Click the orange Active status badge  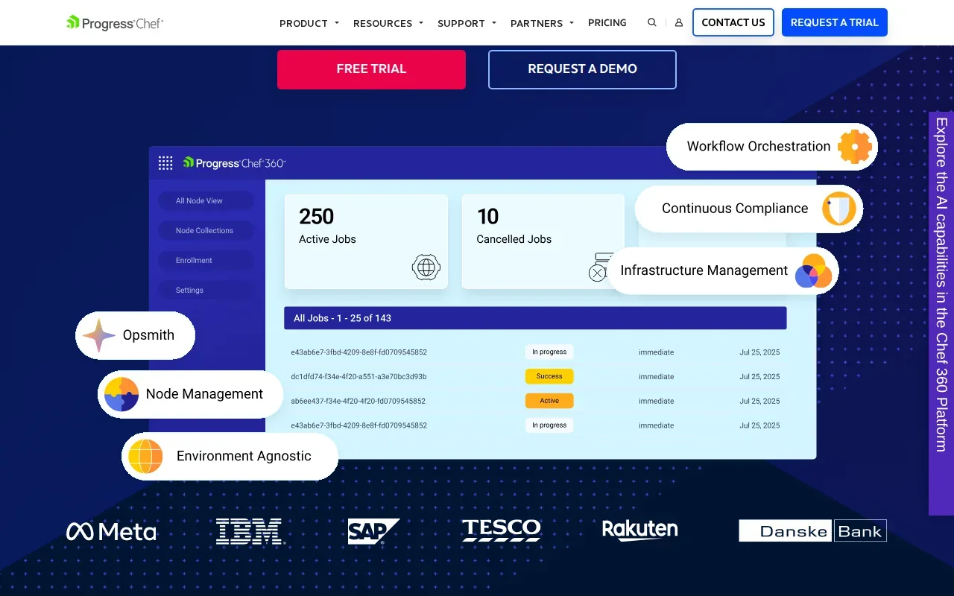(549, 401)
